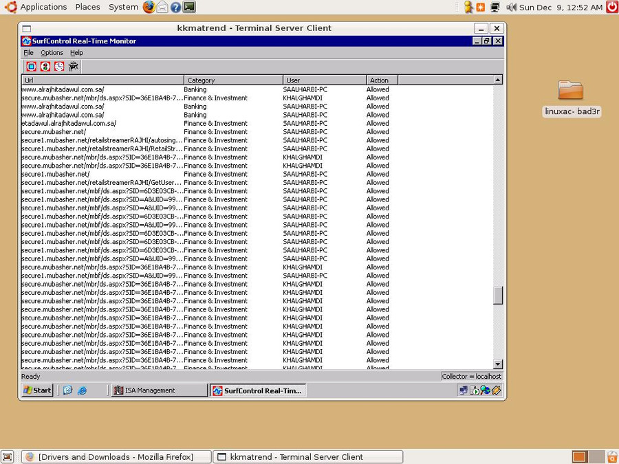The width and height of the screenshot is (619, 464).
Task: Switch to ISA Management in the taskbar
Action: (x=159, y=390)
